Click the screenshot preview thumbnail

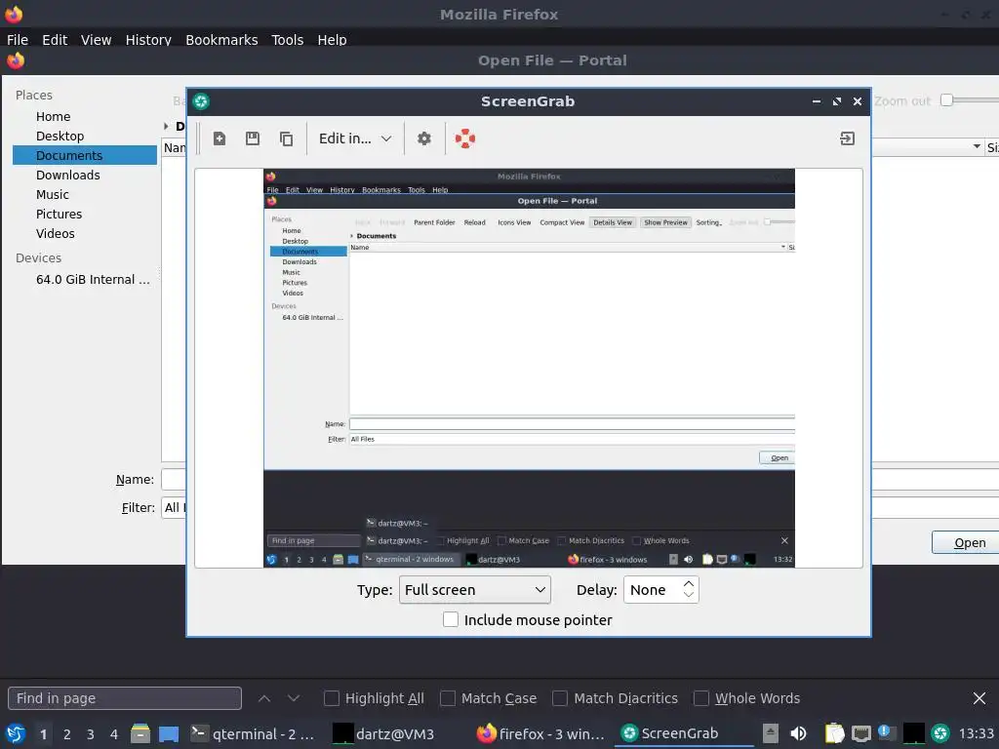point(529,368)
